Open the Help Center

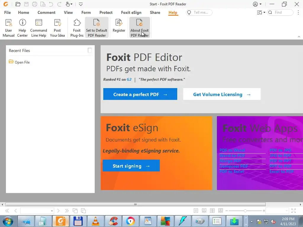click(x=22, y=27)
